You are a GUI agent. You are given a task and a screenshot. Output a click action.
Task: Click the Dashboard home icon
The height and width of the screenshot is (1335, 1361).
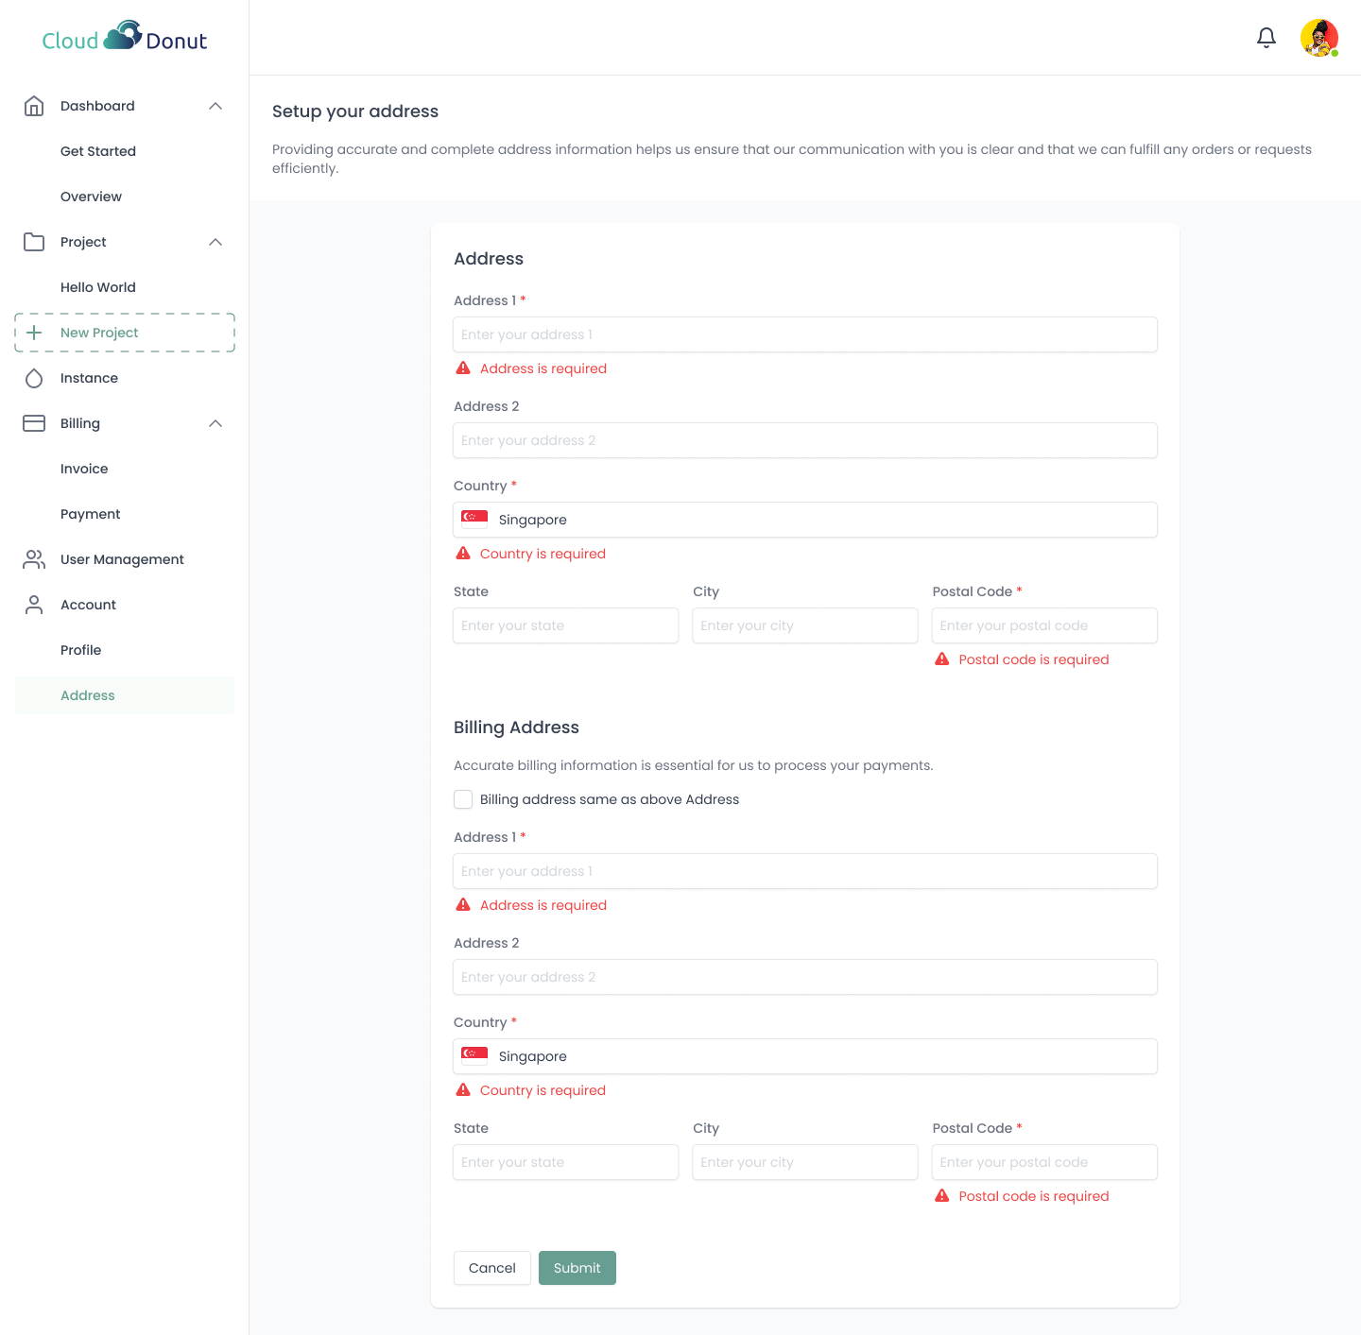click(x=34, y=106)
